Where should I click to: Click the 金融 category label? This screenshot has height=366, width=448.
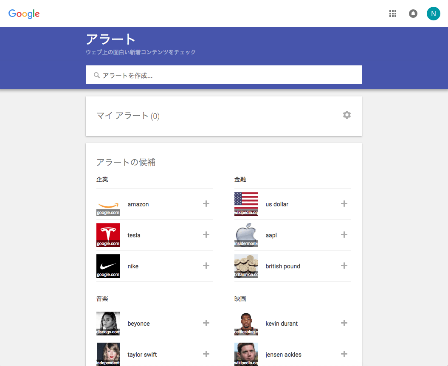pos(240,180)
